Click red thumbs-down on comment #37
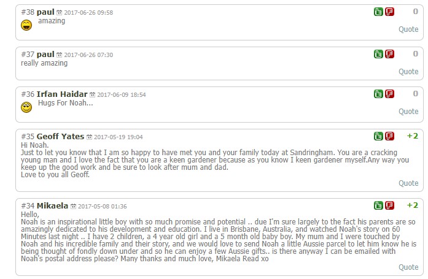Image resolution: width=428 pixels, height=279 pixels. tap(389, 54)
